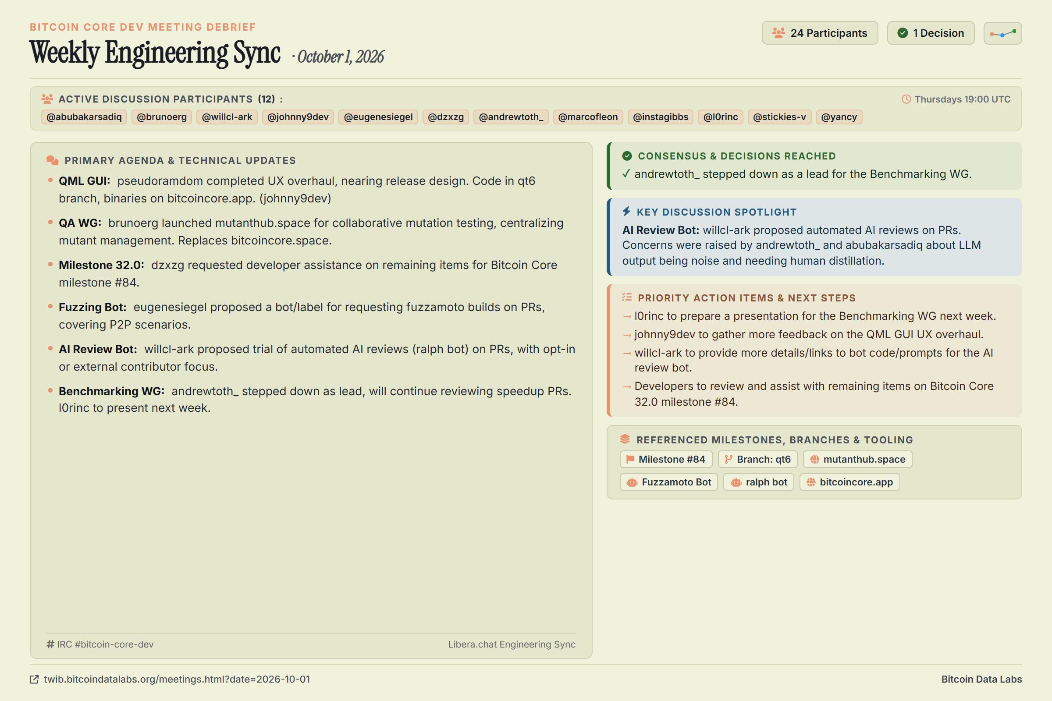This screenshot has height=701, width=1052.
Task: Click the external link icon in the footer
Action: (x=34, y=680)
